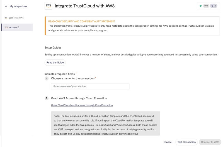Click the AWS logo beside page title

point(48,6)
